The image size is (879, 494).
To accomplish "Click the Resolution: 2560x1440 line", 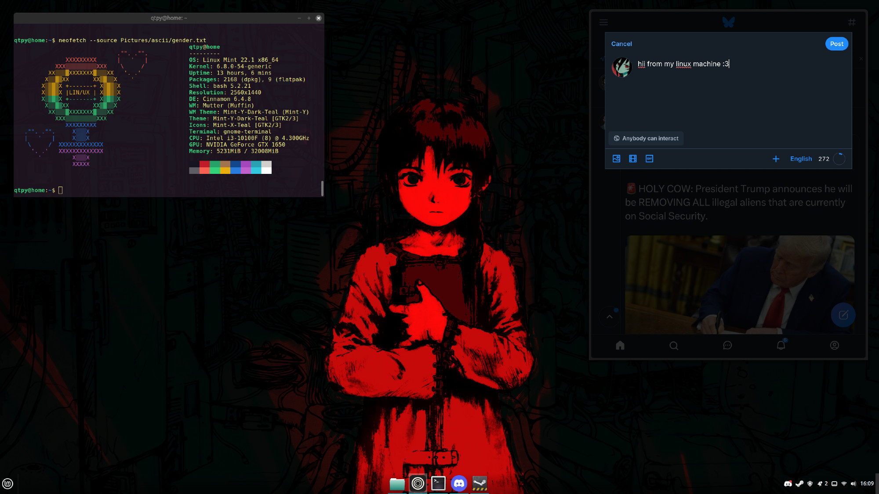I will click(x=225, y=93).
